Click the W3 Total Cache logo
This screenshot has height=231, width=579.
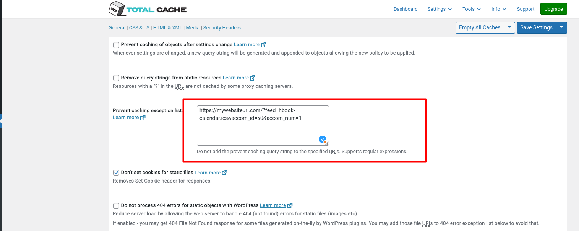pos(147,9)
